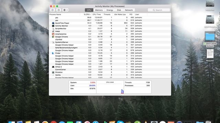Click the User 29.05% value
Viewport: 220px width, 123px height.
[92, 85]
